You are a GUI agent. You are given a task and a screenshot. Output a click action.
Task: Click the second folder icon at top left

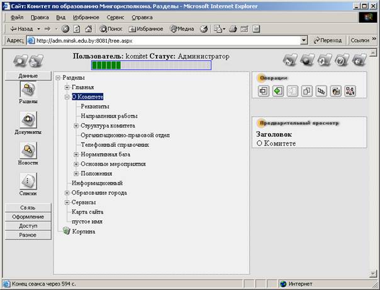36,60
